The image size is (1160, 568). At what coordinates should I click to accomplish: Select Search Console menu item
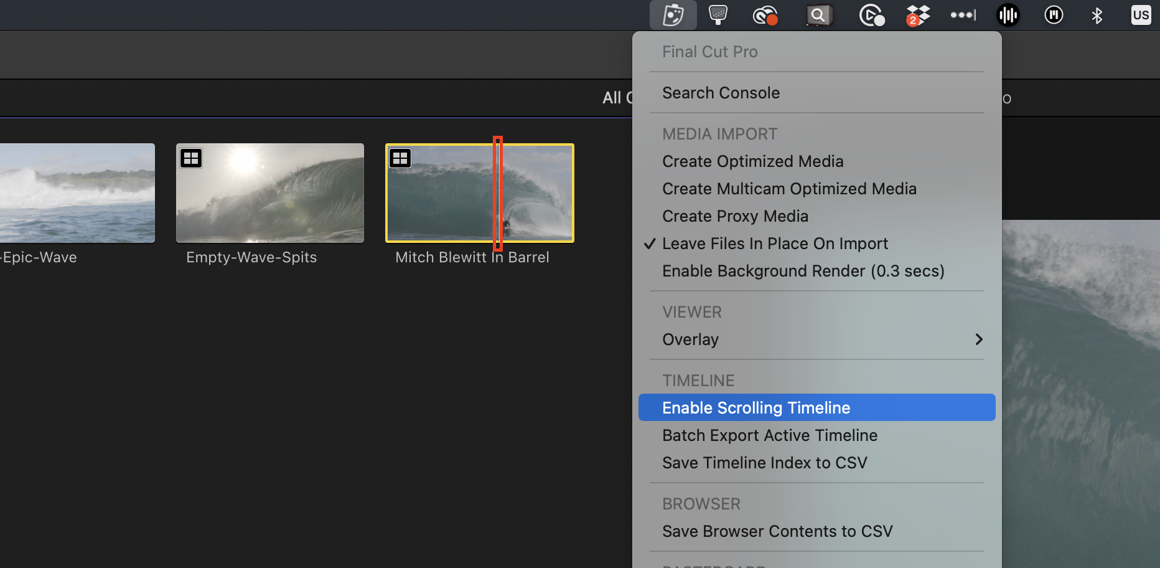click(817, 93)
